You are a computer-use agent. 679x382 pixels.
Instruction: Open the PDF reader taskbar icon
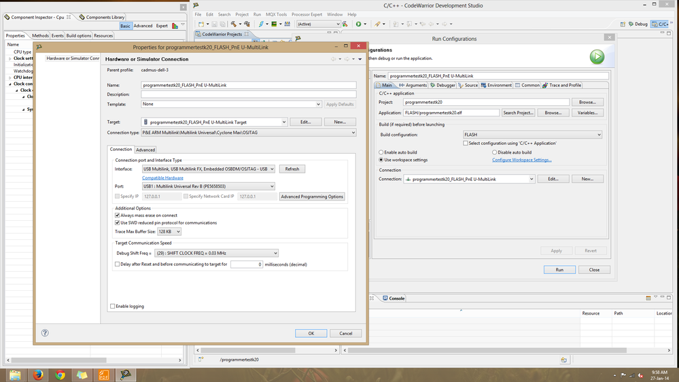[x=104, y=375]
